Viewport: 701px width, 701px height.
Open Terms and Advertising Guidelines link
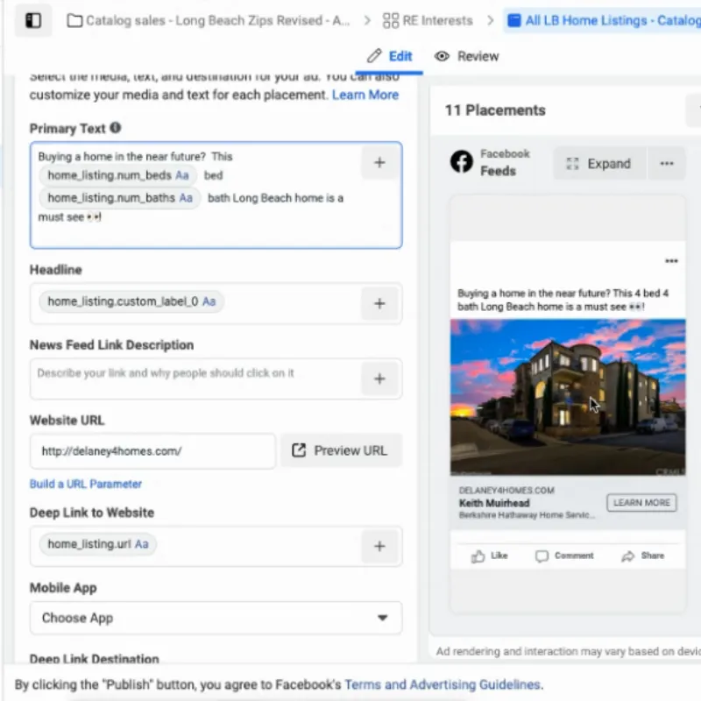[x=443, y=684]
